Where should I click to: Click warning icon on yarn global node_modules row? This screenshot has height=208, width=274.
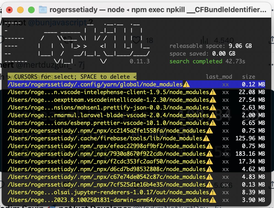tap(187, 84)
